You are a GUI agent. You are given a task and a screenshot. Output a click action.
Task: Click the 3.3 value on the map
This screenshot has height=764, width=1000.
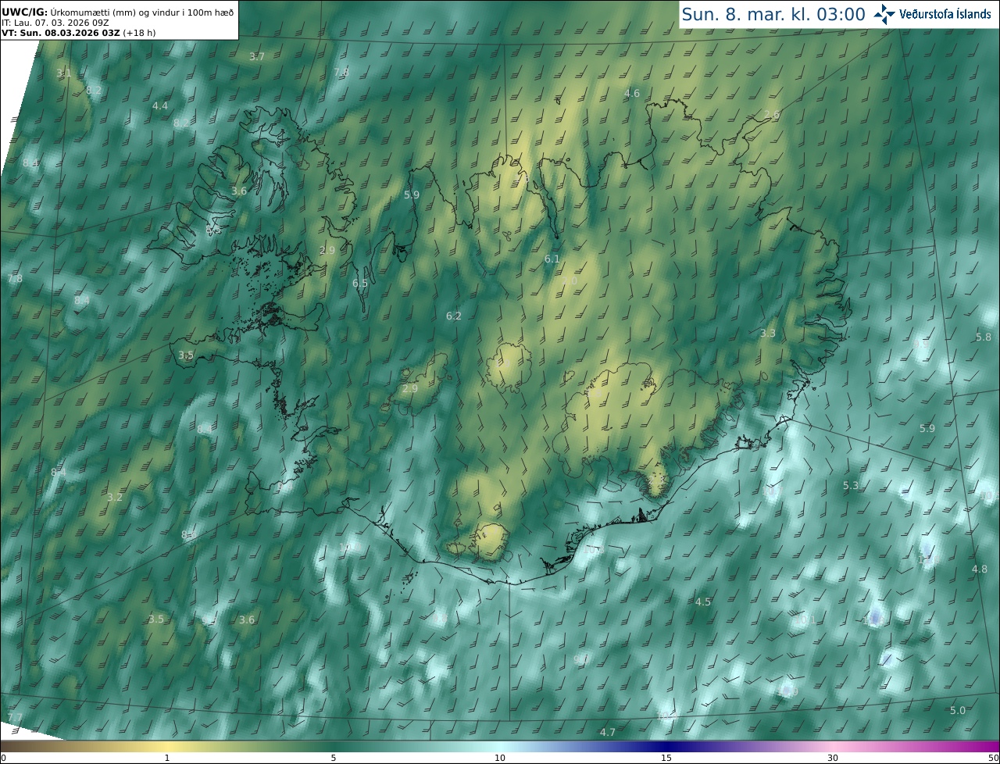click(768, 333)
